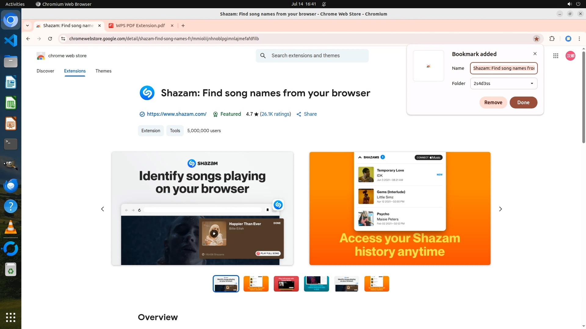Open the Extensions puzzle icon menu
Screen dimensions: 586x329
point(552,39)
